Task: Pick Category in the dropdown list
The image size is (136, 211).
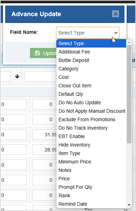Action: pos(91,69)
